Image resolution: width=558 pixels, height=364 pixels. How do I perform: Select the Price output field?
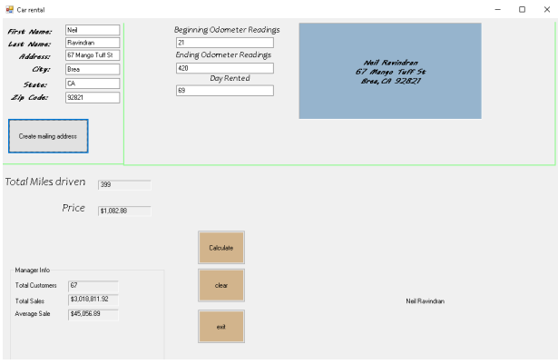(123, 211)
